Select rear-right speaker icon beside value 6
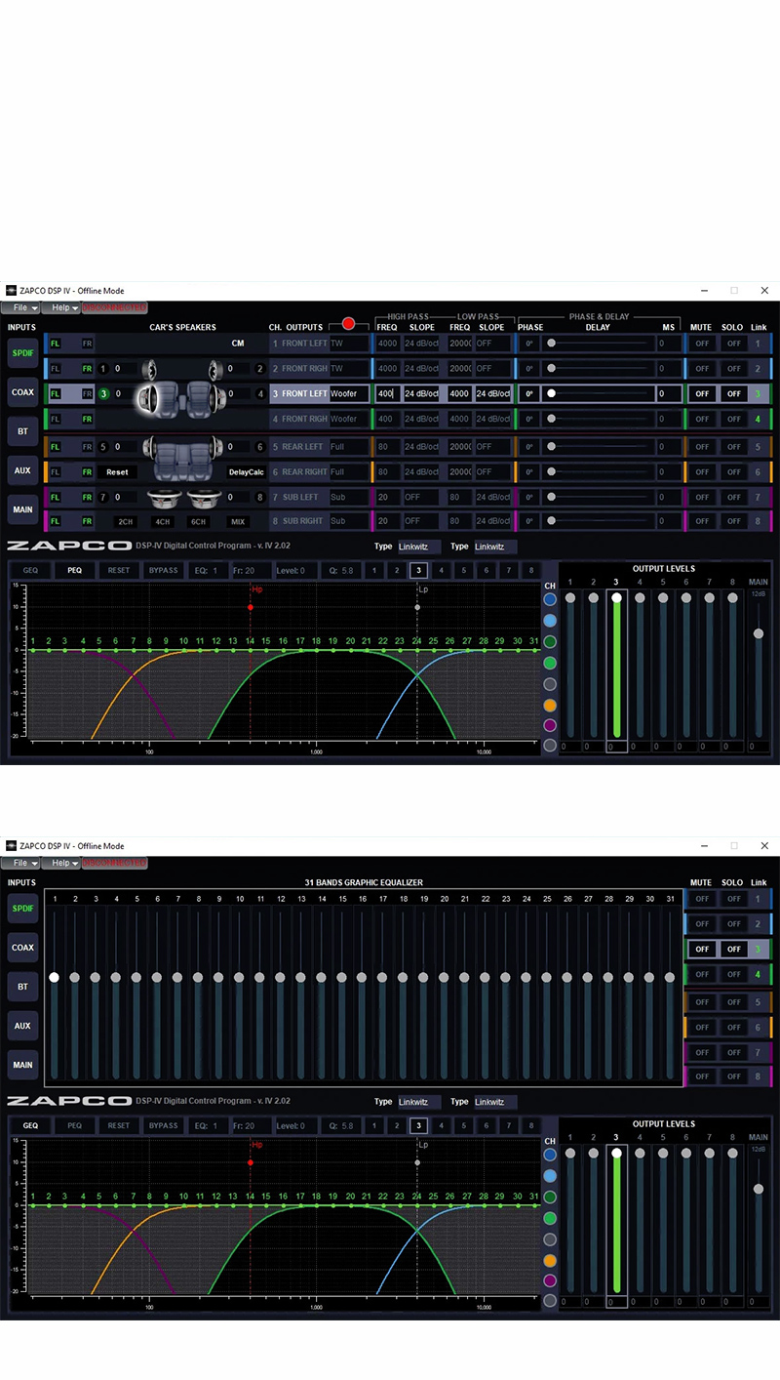 [214, 447]
